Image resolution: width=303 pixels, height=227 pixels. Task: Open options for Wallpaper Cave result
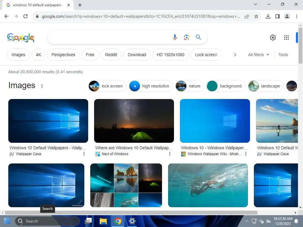click(84, 154)
